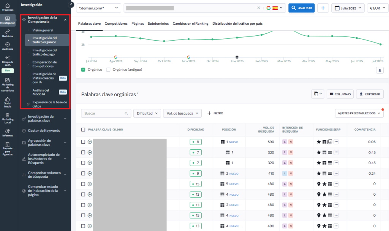Open the Ajustes preestablecidos dropdown
The image size is (389, 231).
click(359, 113)
